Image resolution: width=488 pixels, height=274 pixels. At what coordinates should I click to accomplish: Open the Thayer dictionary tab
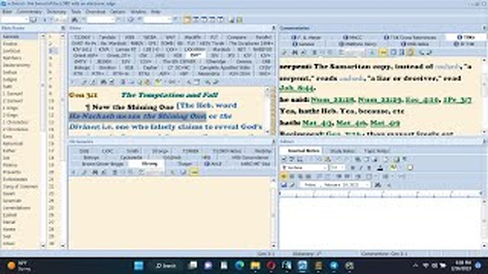point(185,164)
